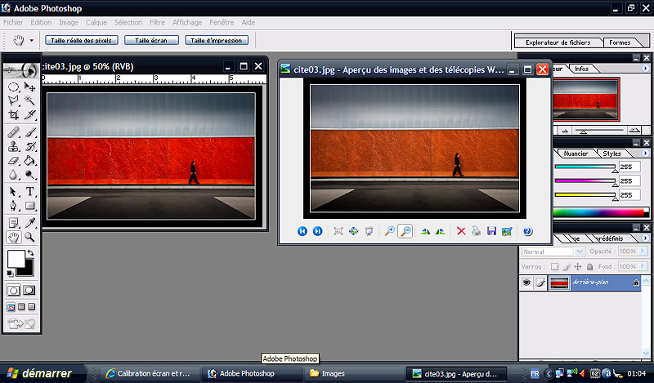The width and height of the screenshot is (654, 383).
Task: Select the Rectangle shape tool
Action: (x=29, y=206)
